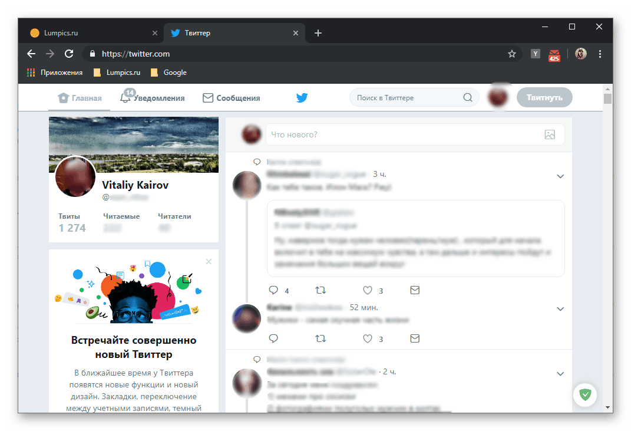
Task: Open Vitaliy Kairov profile avatar
Action: [75, 176]
